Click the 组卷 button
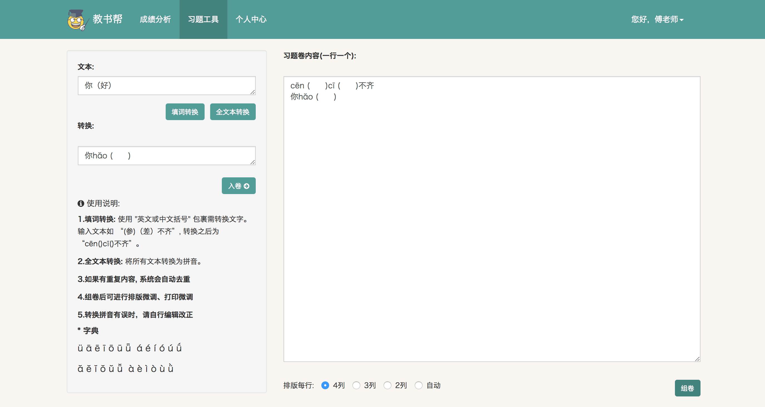The width and height of the screenshot is (765, 407). coord(687,388)
